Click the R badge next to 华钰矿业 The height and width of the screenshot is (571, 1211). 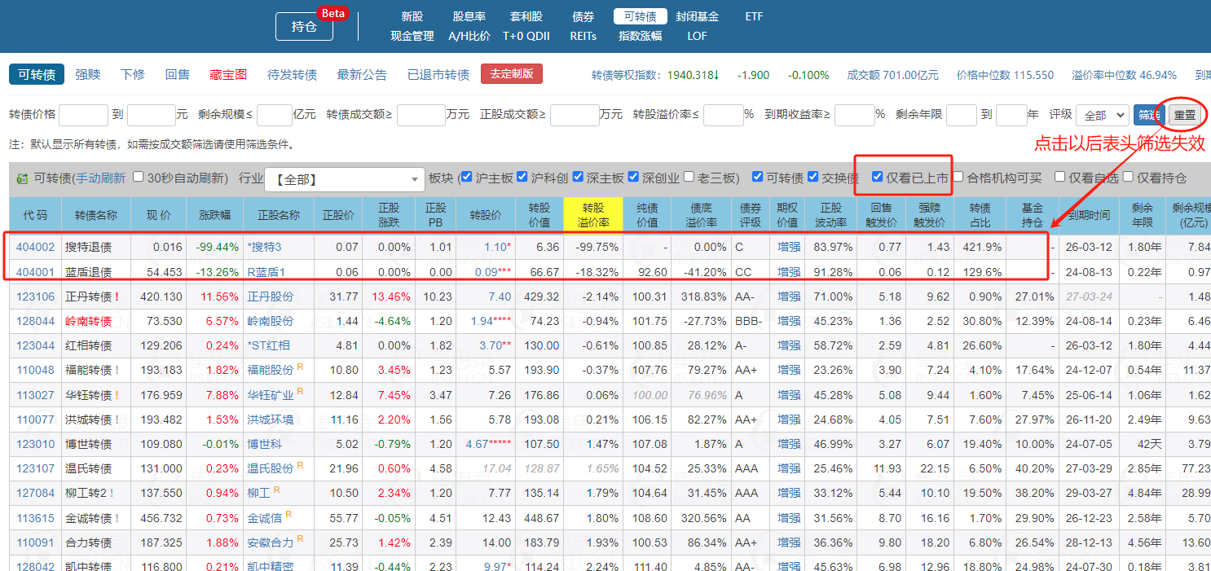click(x=300, y=392)
